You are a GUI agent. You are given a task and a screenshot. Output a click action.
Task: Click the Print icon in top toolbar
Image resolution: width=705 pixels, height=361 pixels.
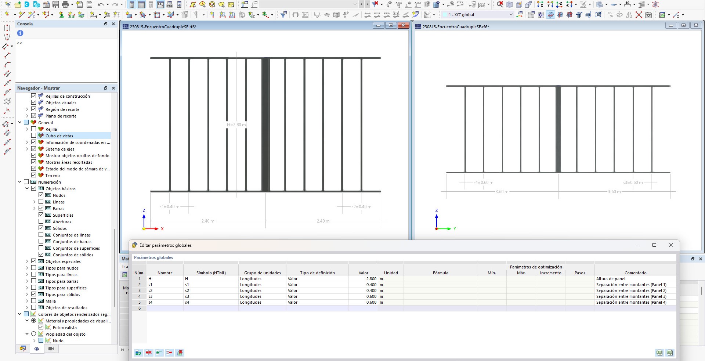point(65,4)
